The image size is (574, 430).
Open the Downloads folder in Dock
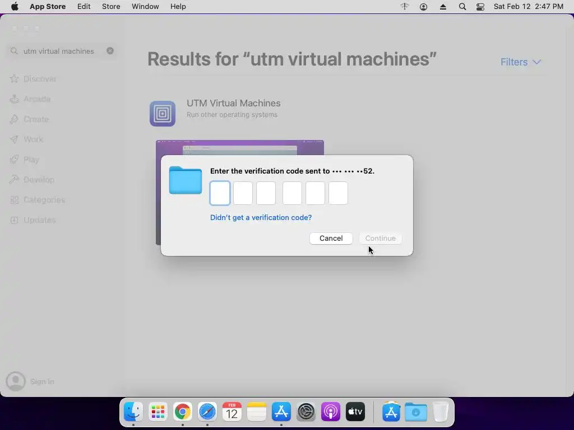click(x=416, y=412)
